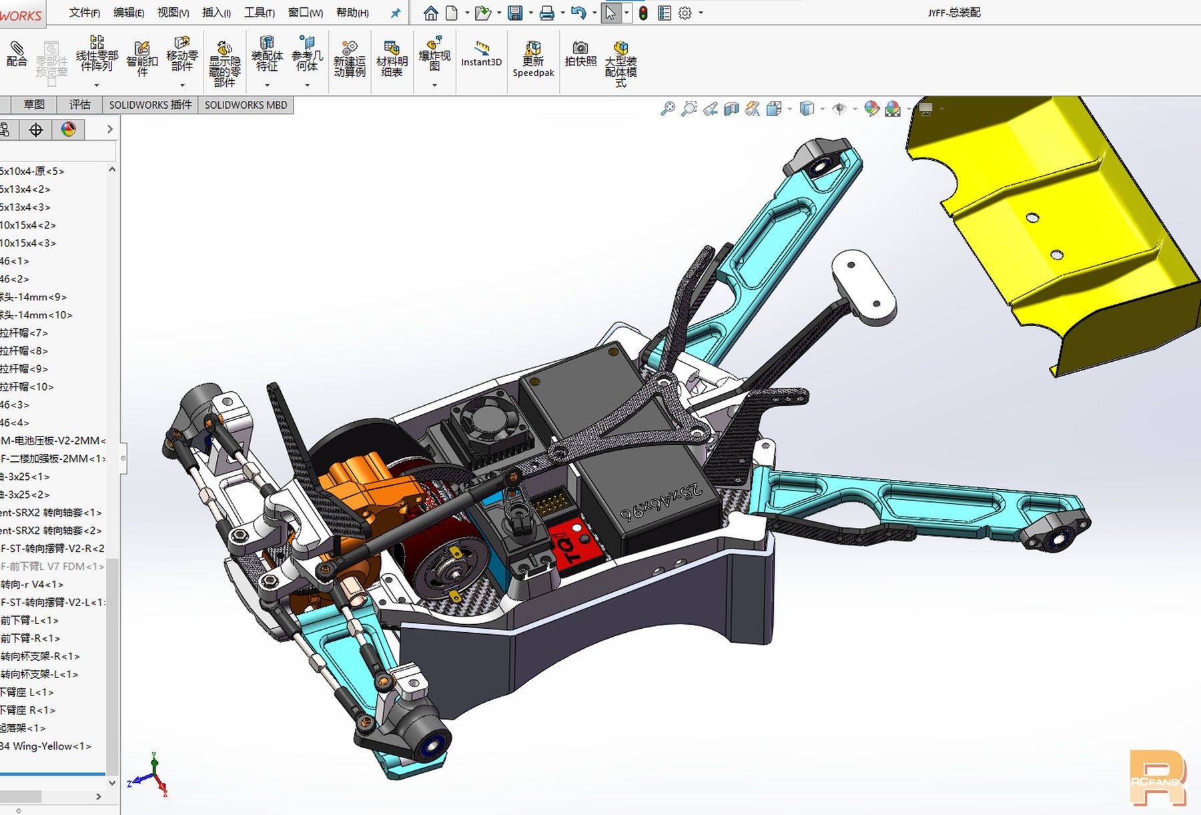This screenshot has height=815, width=1201.
Task: Toggle 显示隐藏的零部件 show hidden components
Action: click(224, 64)
